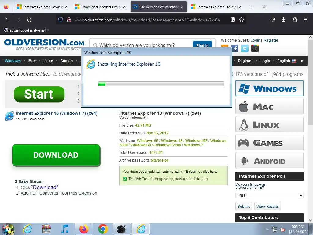Toggle reader view icon in address bar
Screen dimensions: 313x235
click(233, 20)
